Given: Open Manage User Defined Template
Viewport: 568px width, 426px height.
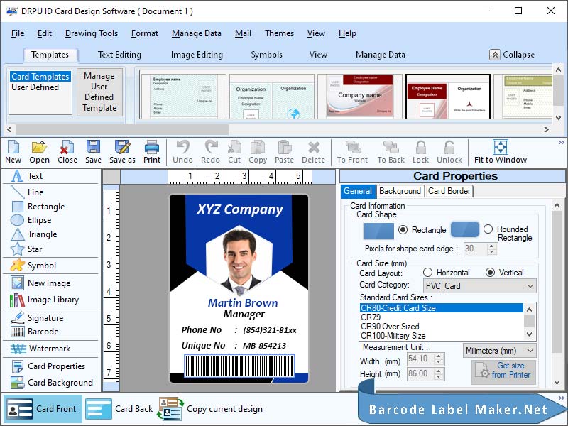Looking at the screenshot, I should click(x=99, y=93).
